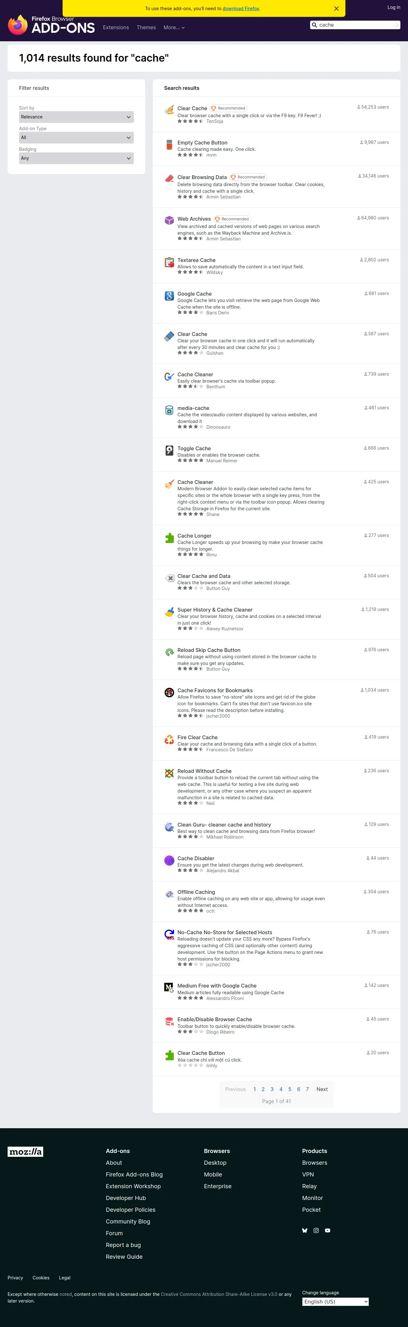Click the Web Archives purple cube icon
Screen dimensions: 408x1327
coord(169,220)
